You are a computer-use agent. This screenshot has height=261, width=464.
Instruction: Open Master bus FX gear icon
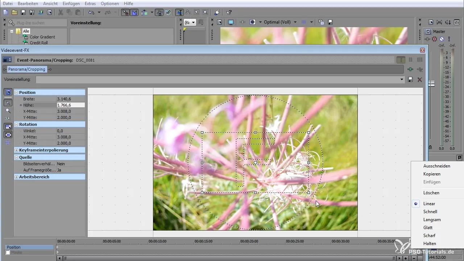coord(434,39)
